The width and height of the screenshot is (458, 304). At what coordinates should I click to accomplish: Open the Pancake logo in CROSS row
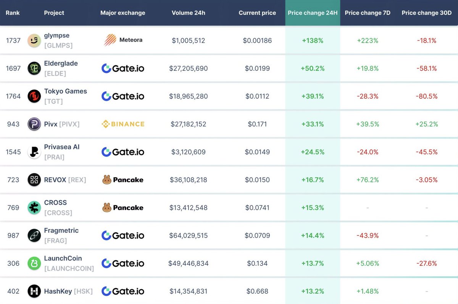coord(123,208)
